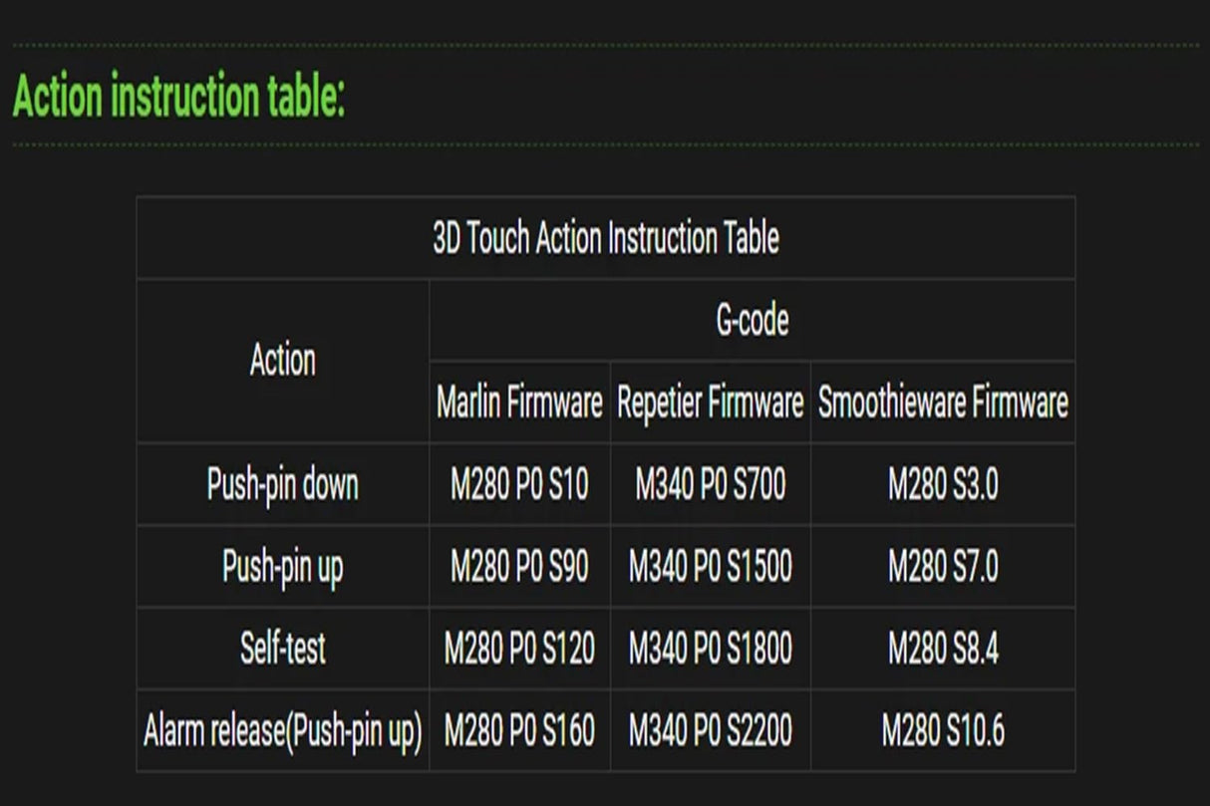Click the 'Action' column header cell
Viewport: 1210px width, 806px height.
pyautogui.click(x=283, y=361)
